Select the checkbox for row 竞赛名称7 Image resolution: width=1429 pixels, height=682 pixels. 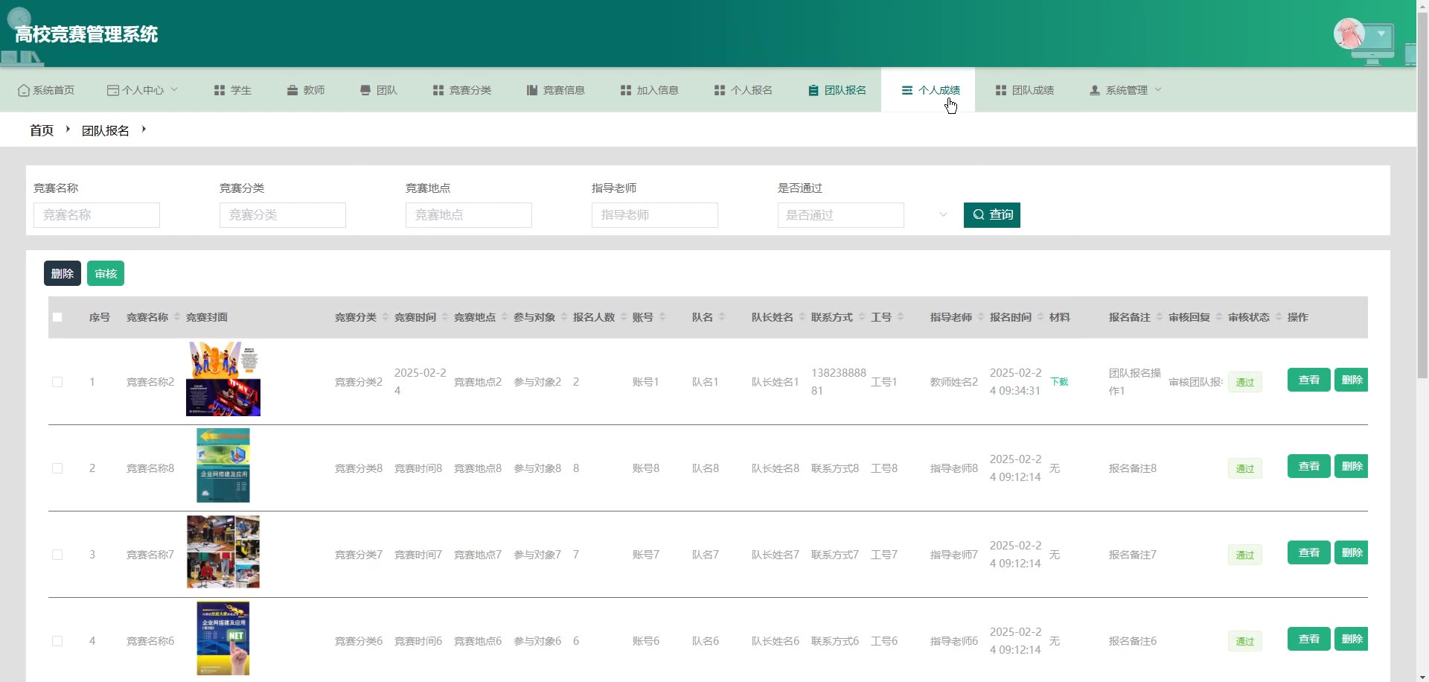click(57, 555)
